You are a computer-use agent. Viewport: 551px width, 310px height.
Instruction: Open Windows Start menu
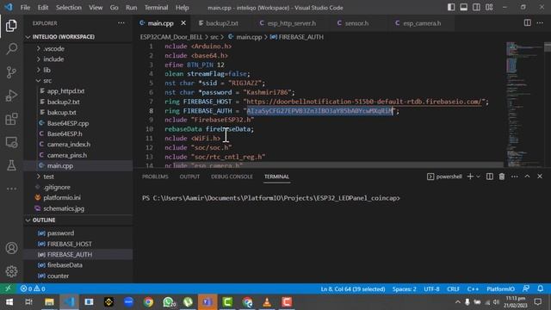click(9, 302)
